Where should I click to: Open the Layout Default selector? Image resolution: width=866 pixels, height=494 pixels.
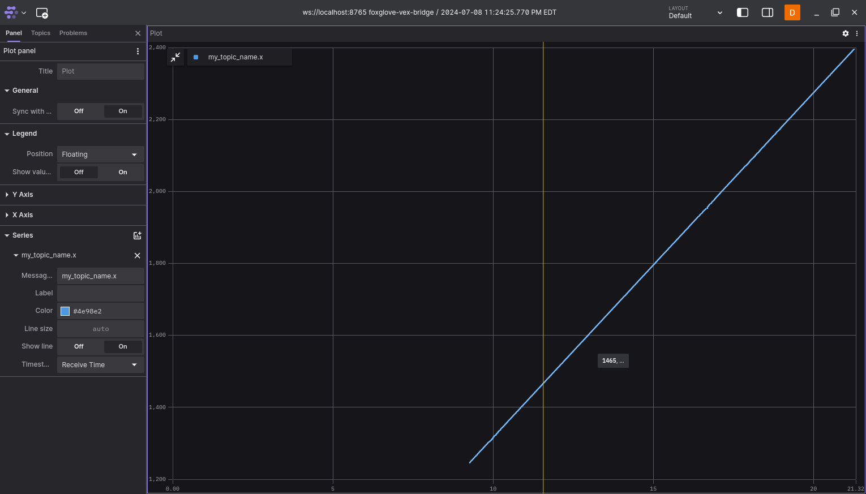pos(695,12)
